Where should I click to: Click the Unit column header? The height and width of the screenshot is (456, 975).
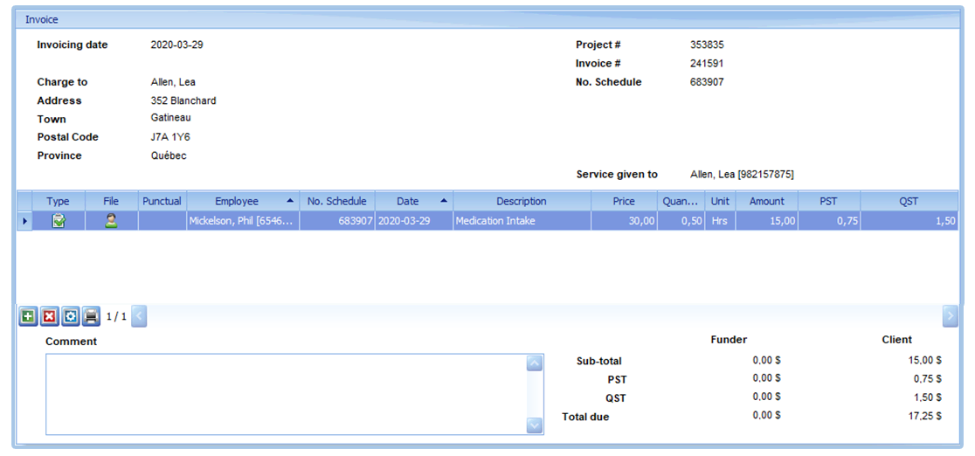pos(720,201)
